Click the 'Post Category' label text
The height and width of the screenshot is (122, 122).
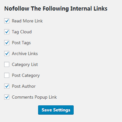pos(26,76)
